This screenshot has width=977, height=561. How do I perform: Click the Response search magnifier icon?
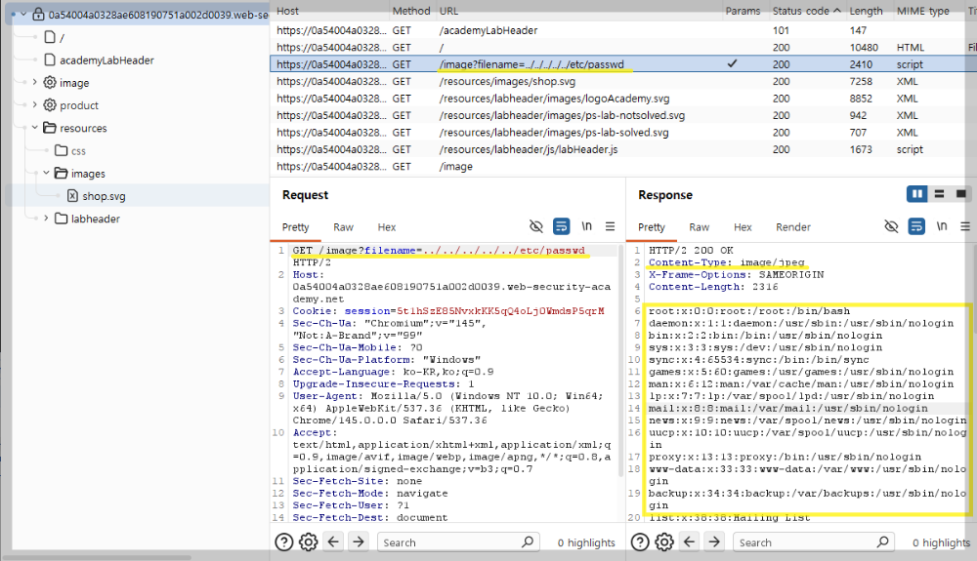coord(883,541)
